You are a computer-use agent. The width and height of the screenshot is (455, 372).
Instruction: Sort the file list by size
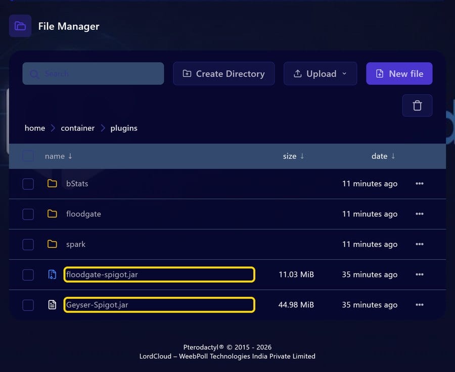click(x=293, y=156)
